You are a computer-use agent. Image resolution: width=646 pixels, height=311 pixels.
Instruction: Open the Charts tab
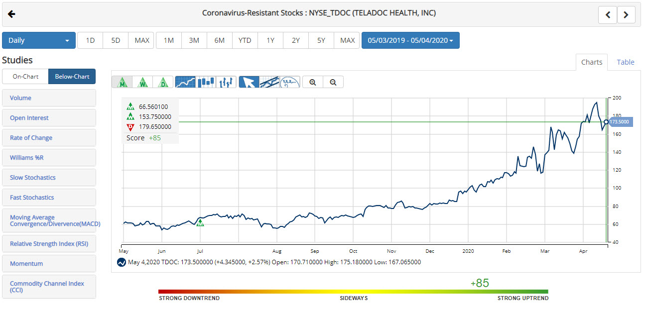tap(592, 62)
